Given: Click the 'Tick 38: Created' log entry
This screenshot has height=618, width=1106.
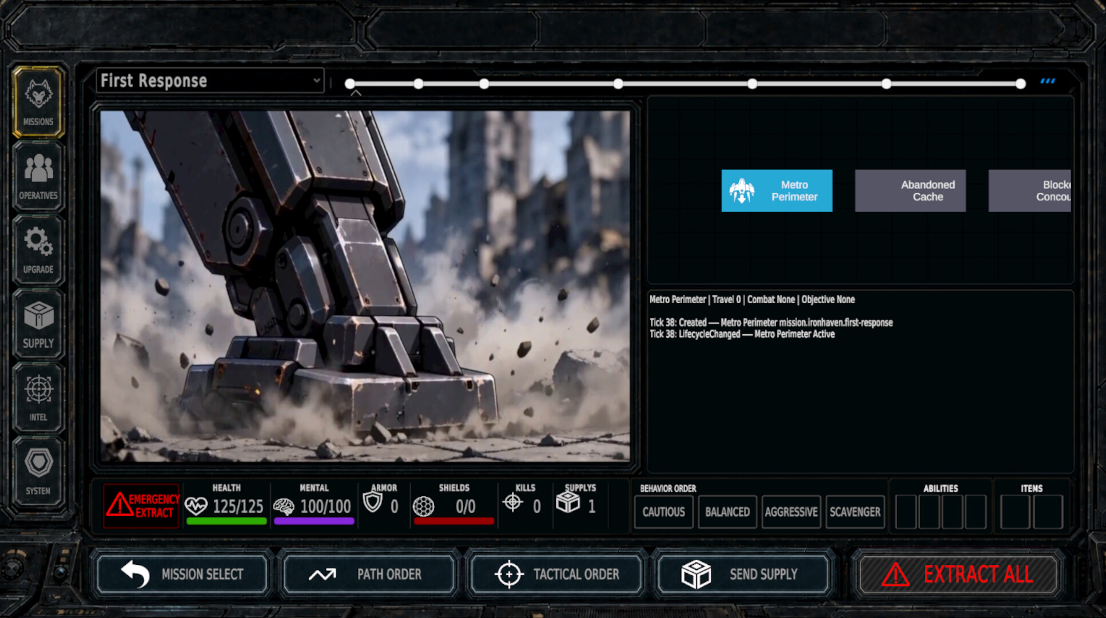Looking at the screenshot, I should click(x=771, y=323).
